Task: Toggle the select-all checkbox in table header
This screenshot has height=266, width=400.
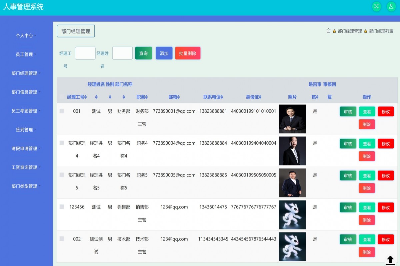Action: (x=62, y=97)
